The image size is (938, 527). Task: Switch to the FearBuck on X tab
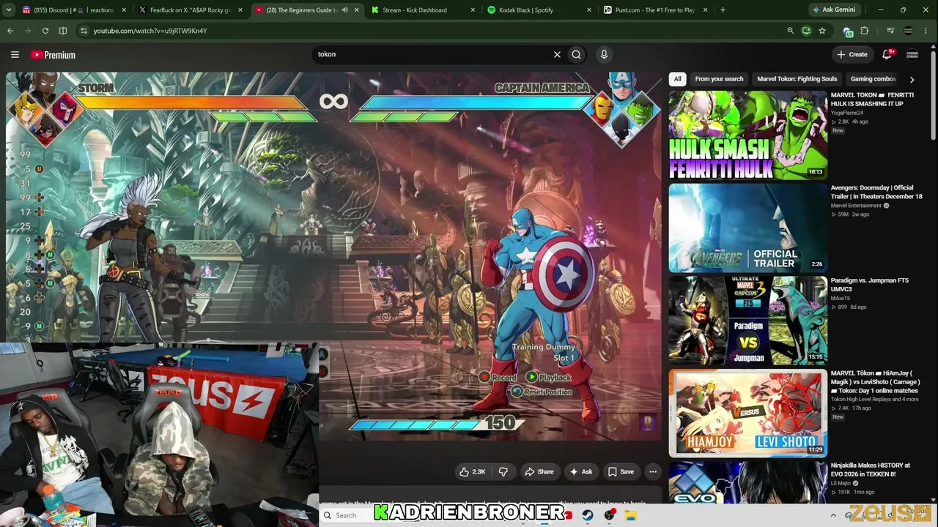coord(191,10)
